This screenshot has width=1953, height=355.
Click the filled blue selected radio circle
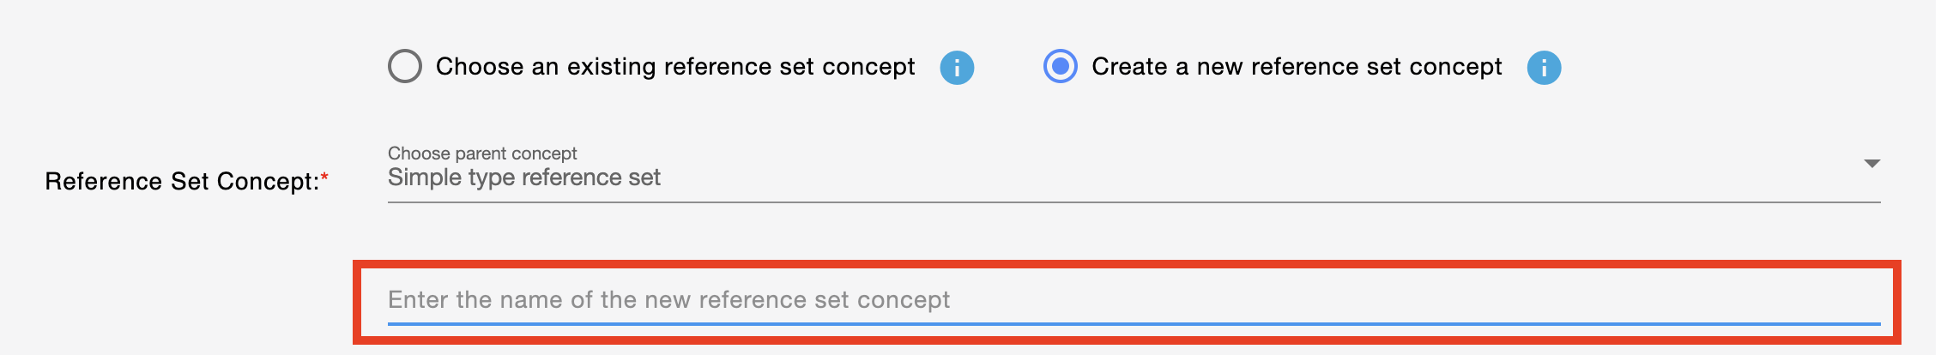(1061, 66)
